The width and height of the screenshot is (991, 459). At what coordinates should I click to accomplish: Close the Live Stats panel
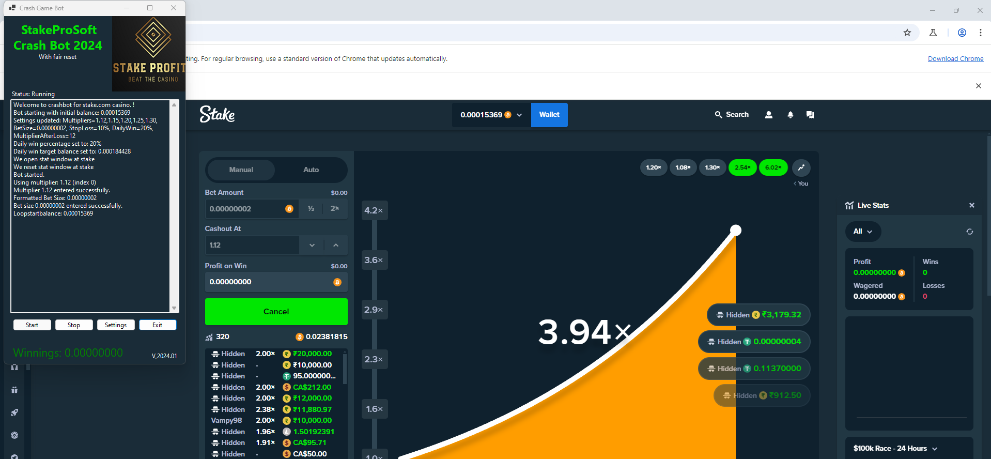click(x=971, y=205)
